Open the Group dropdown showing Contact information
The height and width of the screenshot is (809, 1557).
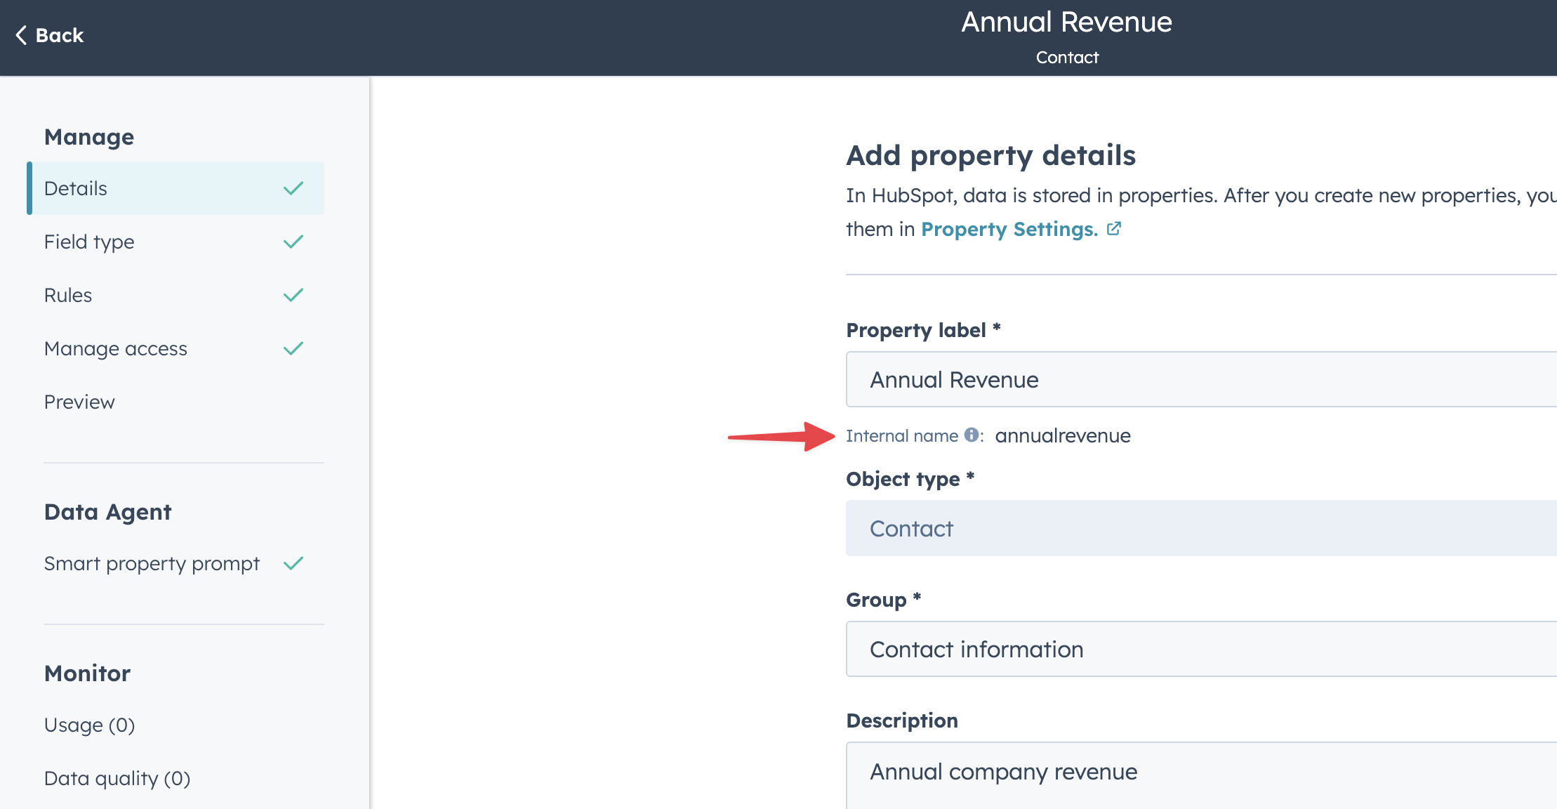pos(1193,649)
